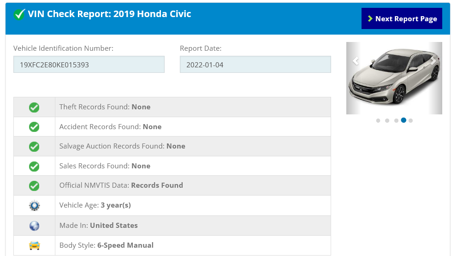
Task: Click the Report Date field
Action: tap(255, 65)
